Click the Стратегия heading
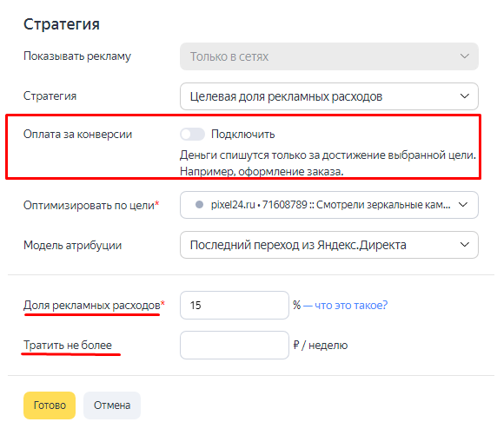 coord(62,24)
